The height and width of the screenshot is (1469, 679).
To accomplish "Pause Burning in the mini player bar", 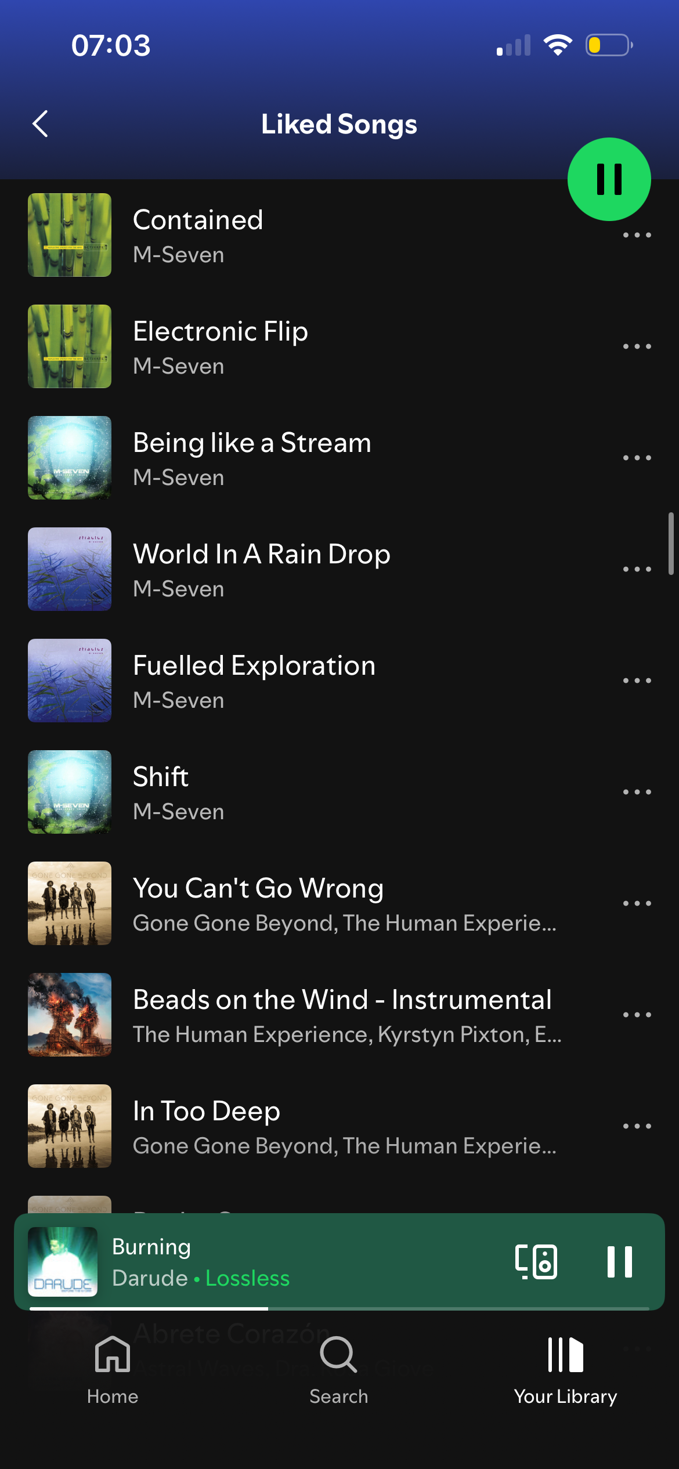I will tap(619, 1261).
